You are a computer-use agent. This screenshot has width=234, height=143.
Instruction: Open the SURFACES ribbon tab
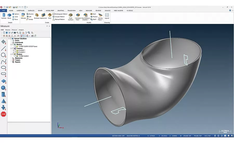point(31,11)
